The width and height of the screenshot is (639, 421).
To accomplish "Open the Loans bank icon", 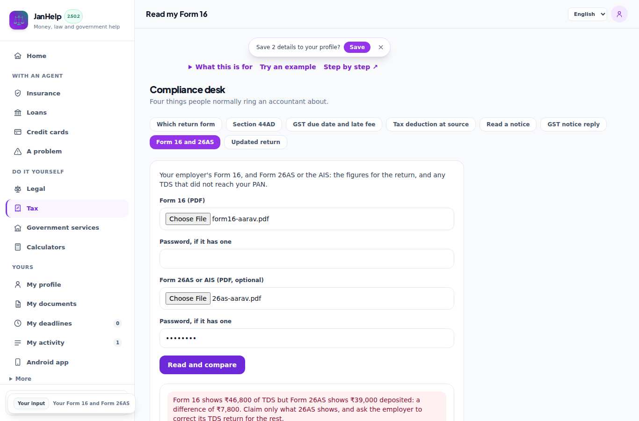I will click(x=18, y=112).
